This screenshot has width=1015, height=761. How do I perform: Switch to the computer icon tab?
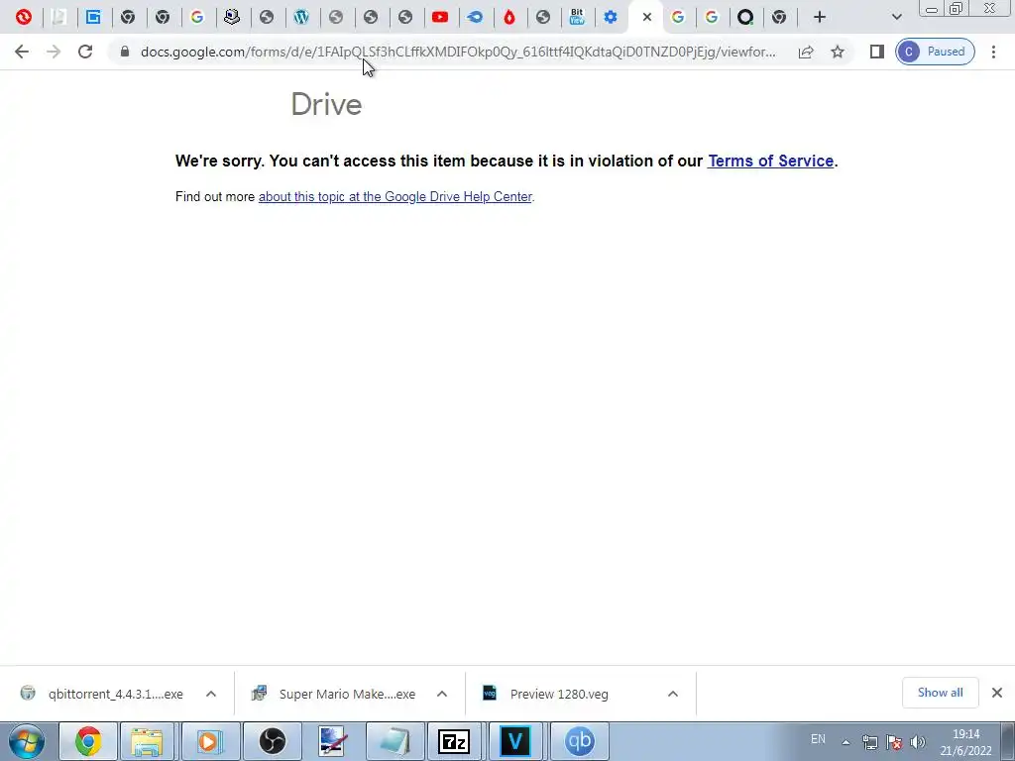pos(232,18)
